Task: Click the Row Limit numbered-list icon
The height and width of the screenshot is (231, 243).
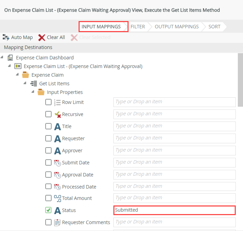Action: click(57, 103)
